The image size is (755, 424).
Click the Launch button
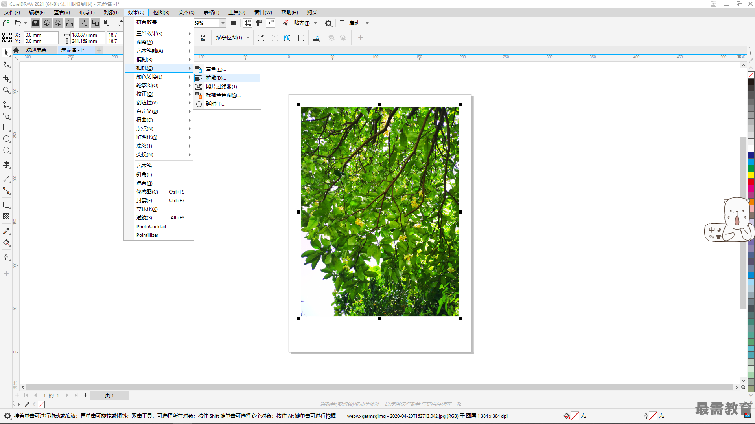350,23
